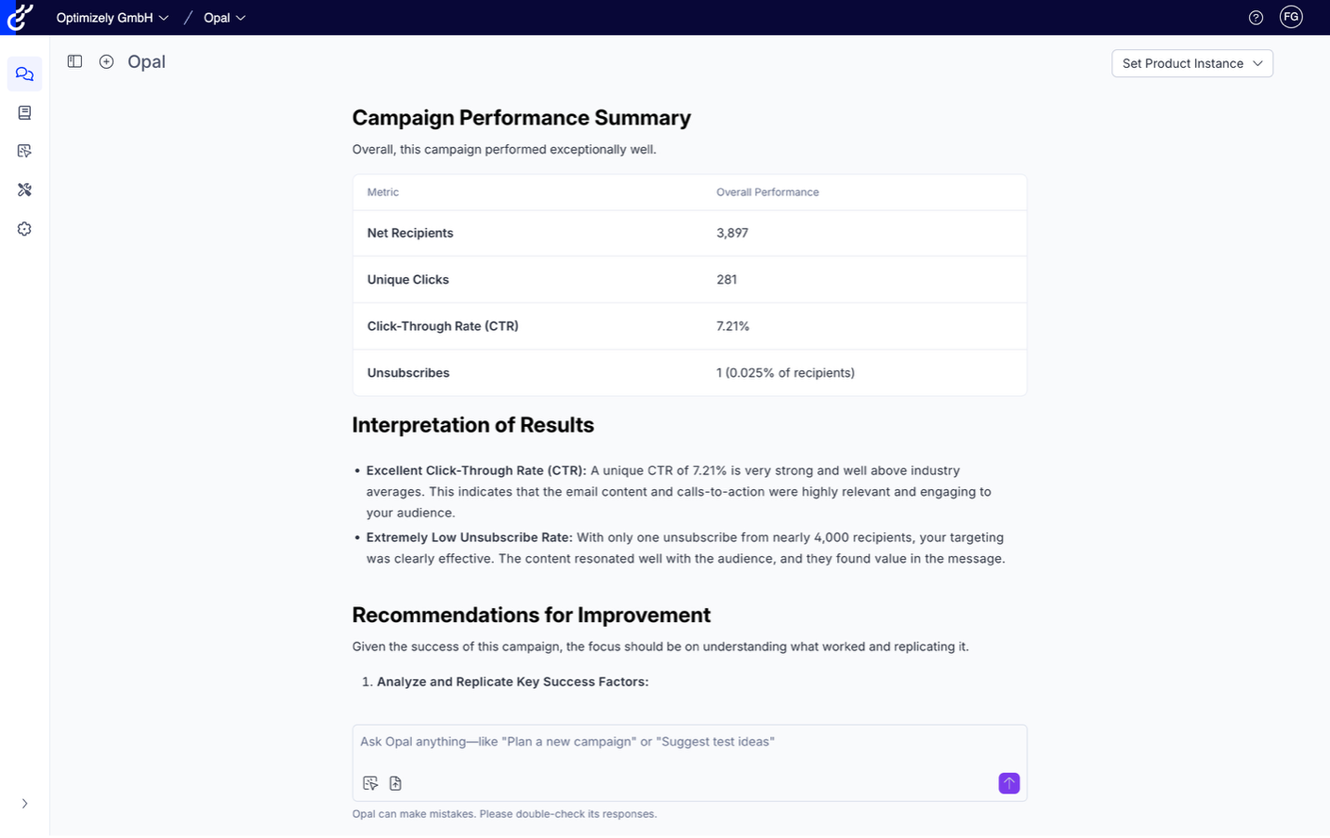Click the Overall Performance column header
1330x838 pixels.
[767, 193]
